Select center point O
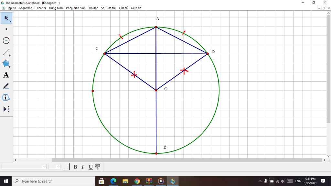The height and width of the screenshot is (186, 331). tap(156, 90)
